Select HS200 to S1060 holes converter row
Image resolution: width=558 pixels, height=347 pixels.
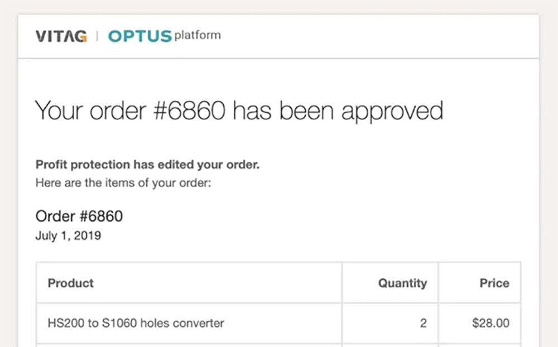136,322
